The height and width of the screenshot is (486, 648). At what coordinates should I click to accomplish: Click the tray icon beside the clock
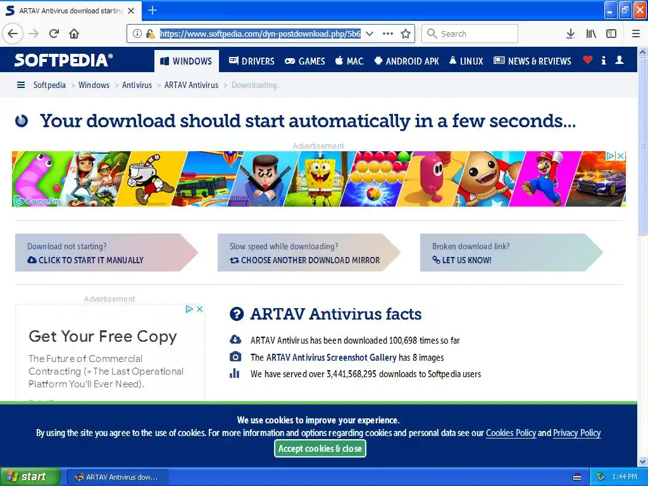601,477
